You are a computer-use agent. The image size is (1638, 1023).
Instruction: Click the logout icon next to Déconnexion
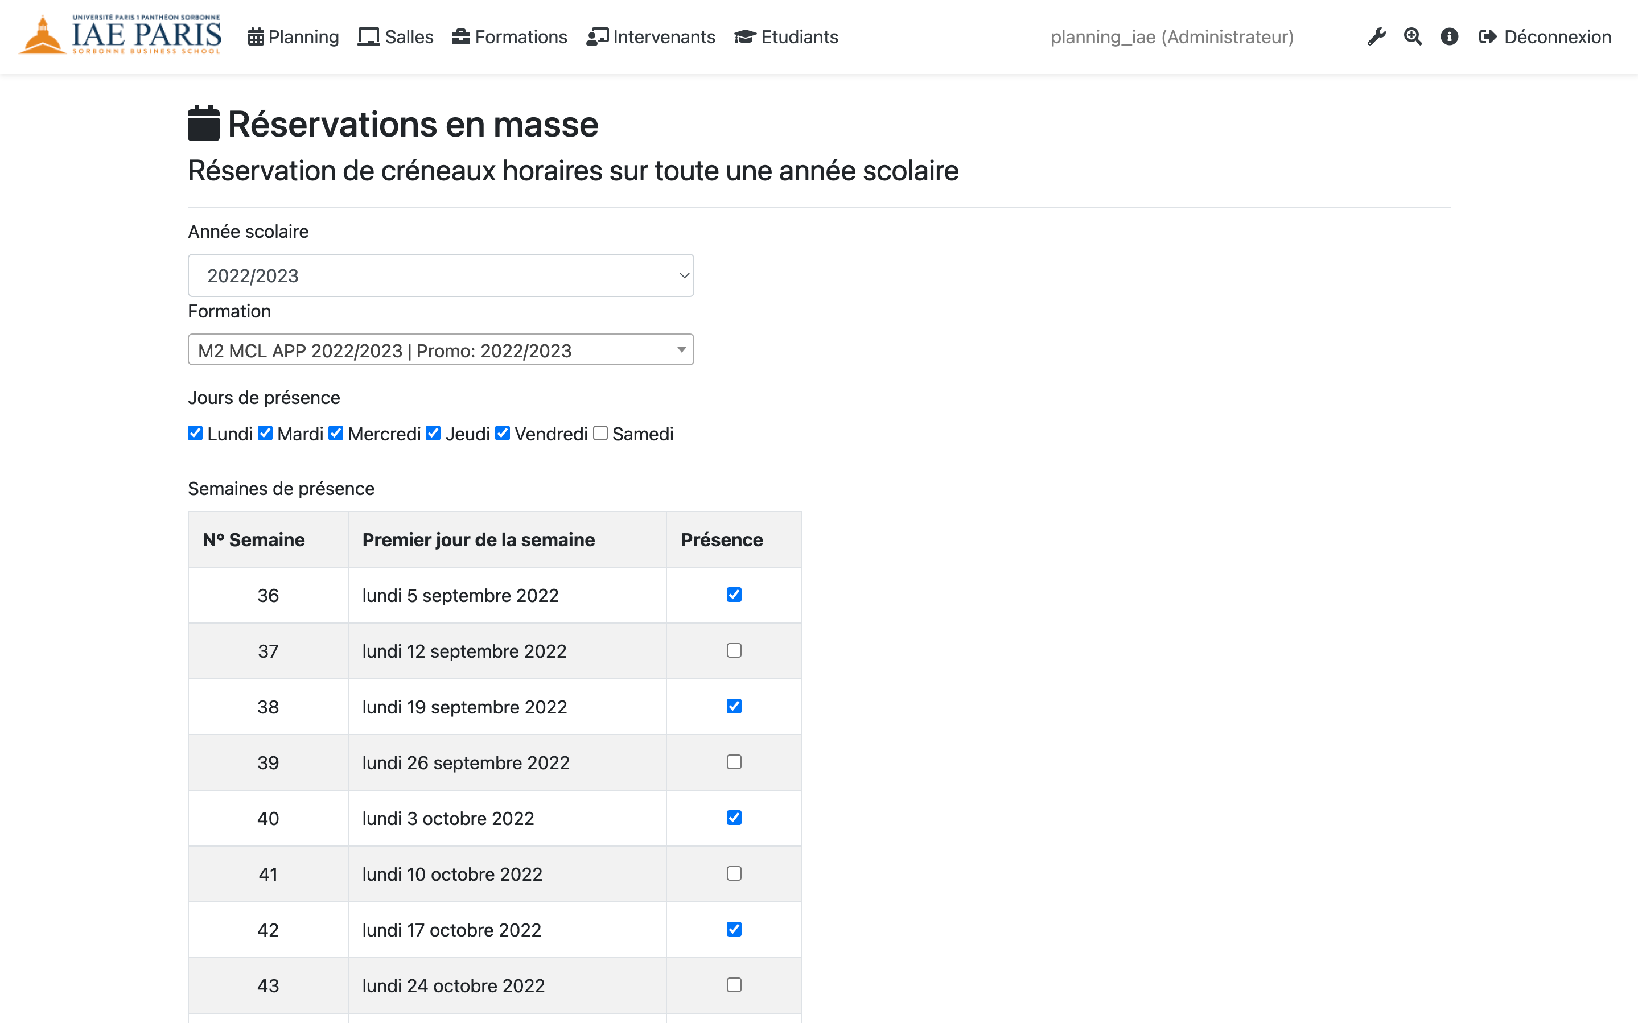pos(1487,37)
